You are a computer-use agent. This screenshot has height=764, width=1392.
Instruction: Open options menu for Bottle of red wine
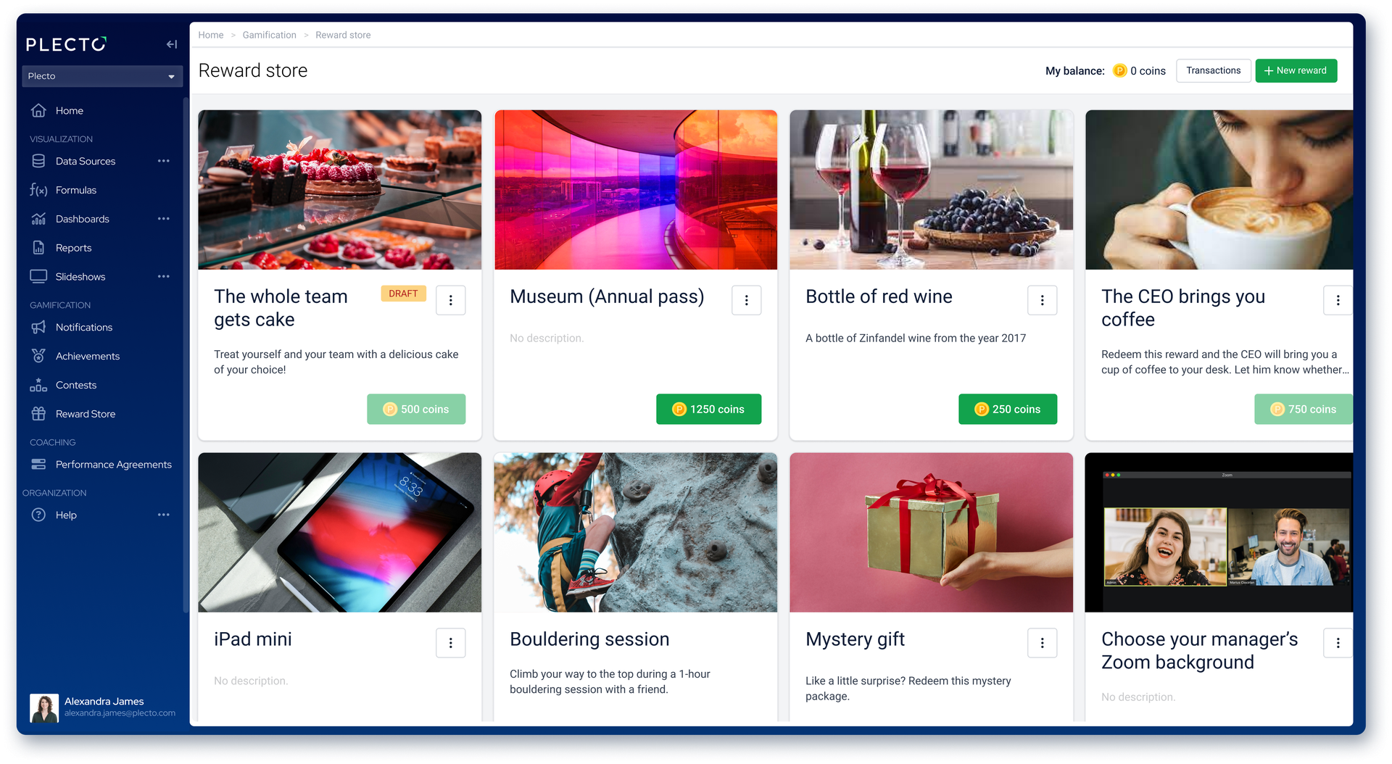1042,300
